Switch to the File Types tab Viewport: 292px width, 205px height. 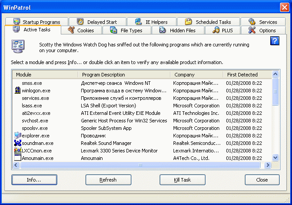(x=126, y=30)
